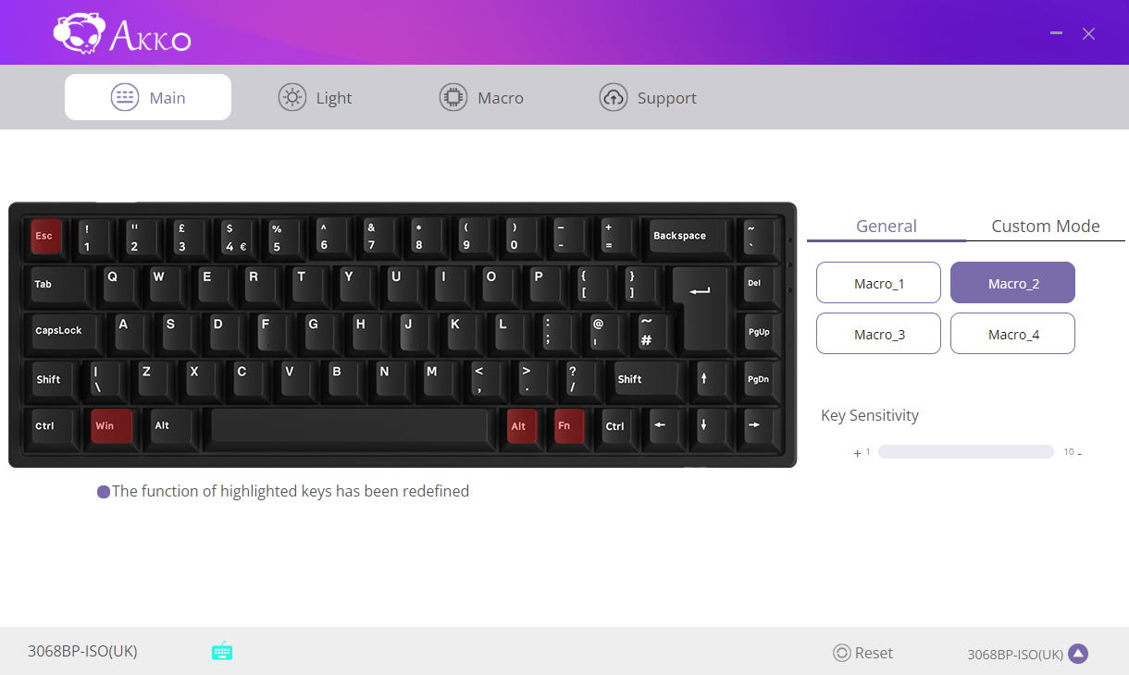Switch to the Custom Mode tab
The width and height of the screenshot is (1129, 675).
click(1046, 226)
